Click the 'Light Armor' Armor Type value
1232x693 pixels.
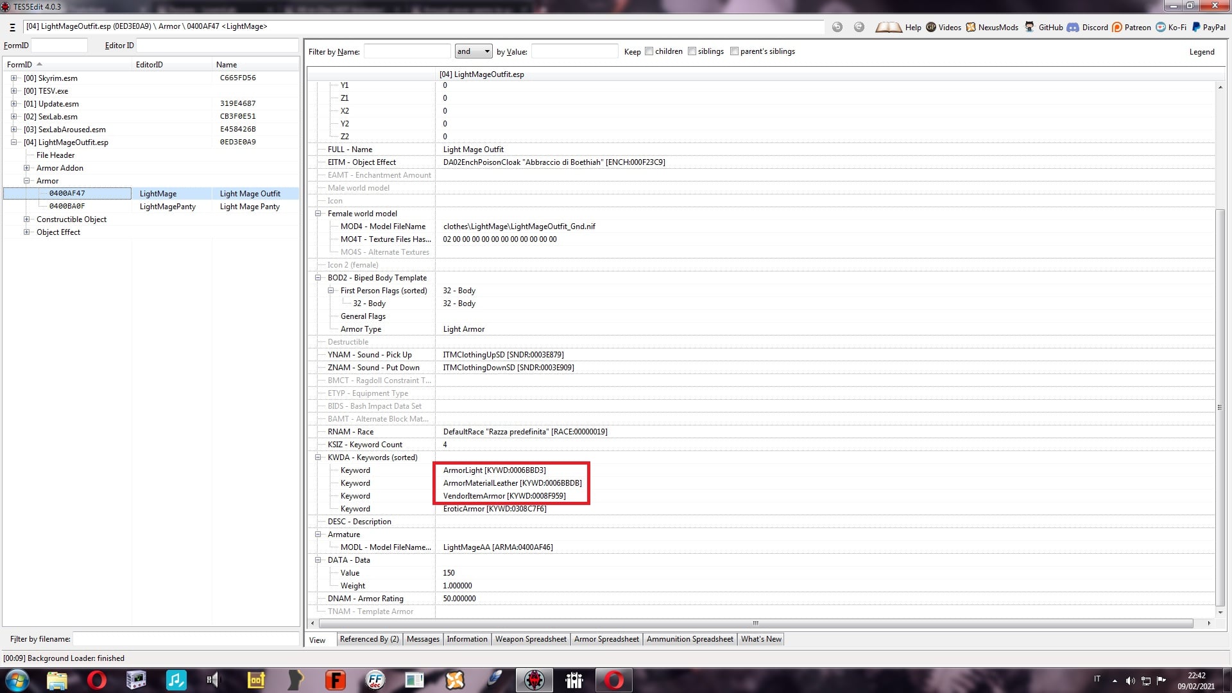464,329
